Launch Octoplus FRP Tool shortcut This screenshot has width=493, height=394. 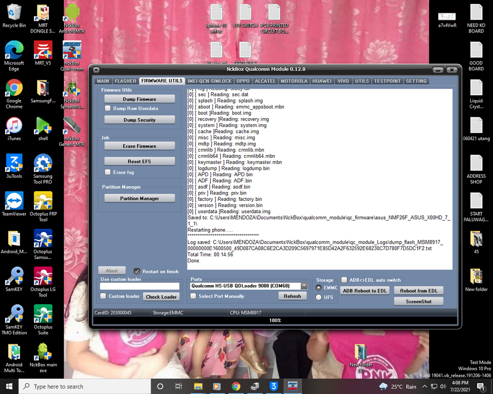(x=43, y=207)
